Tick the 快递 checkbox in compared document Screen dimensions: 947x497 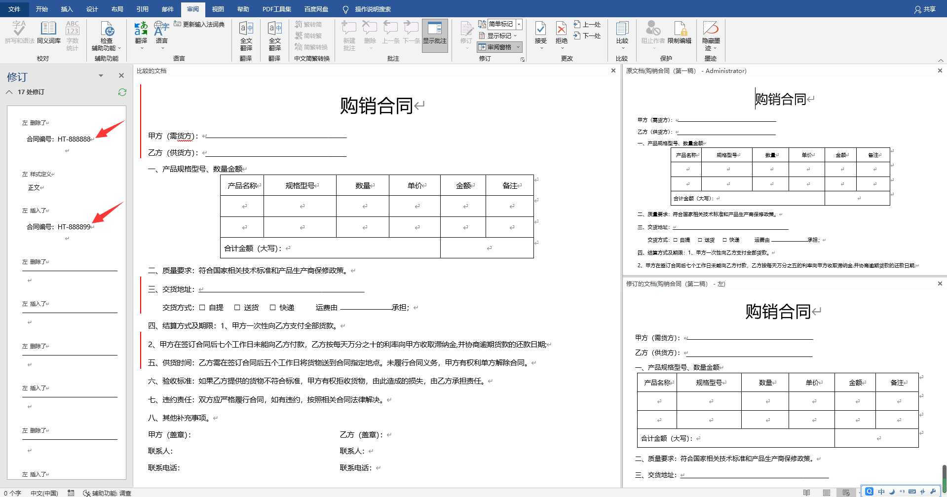pyautogui.click(x=272, y=308)
